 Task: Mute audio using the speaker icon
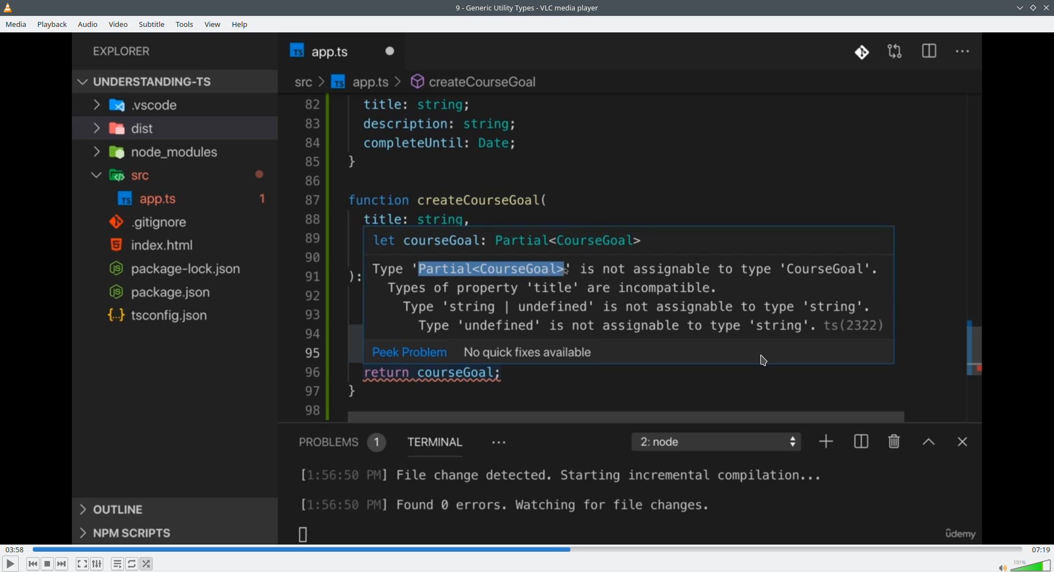1002,568
